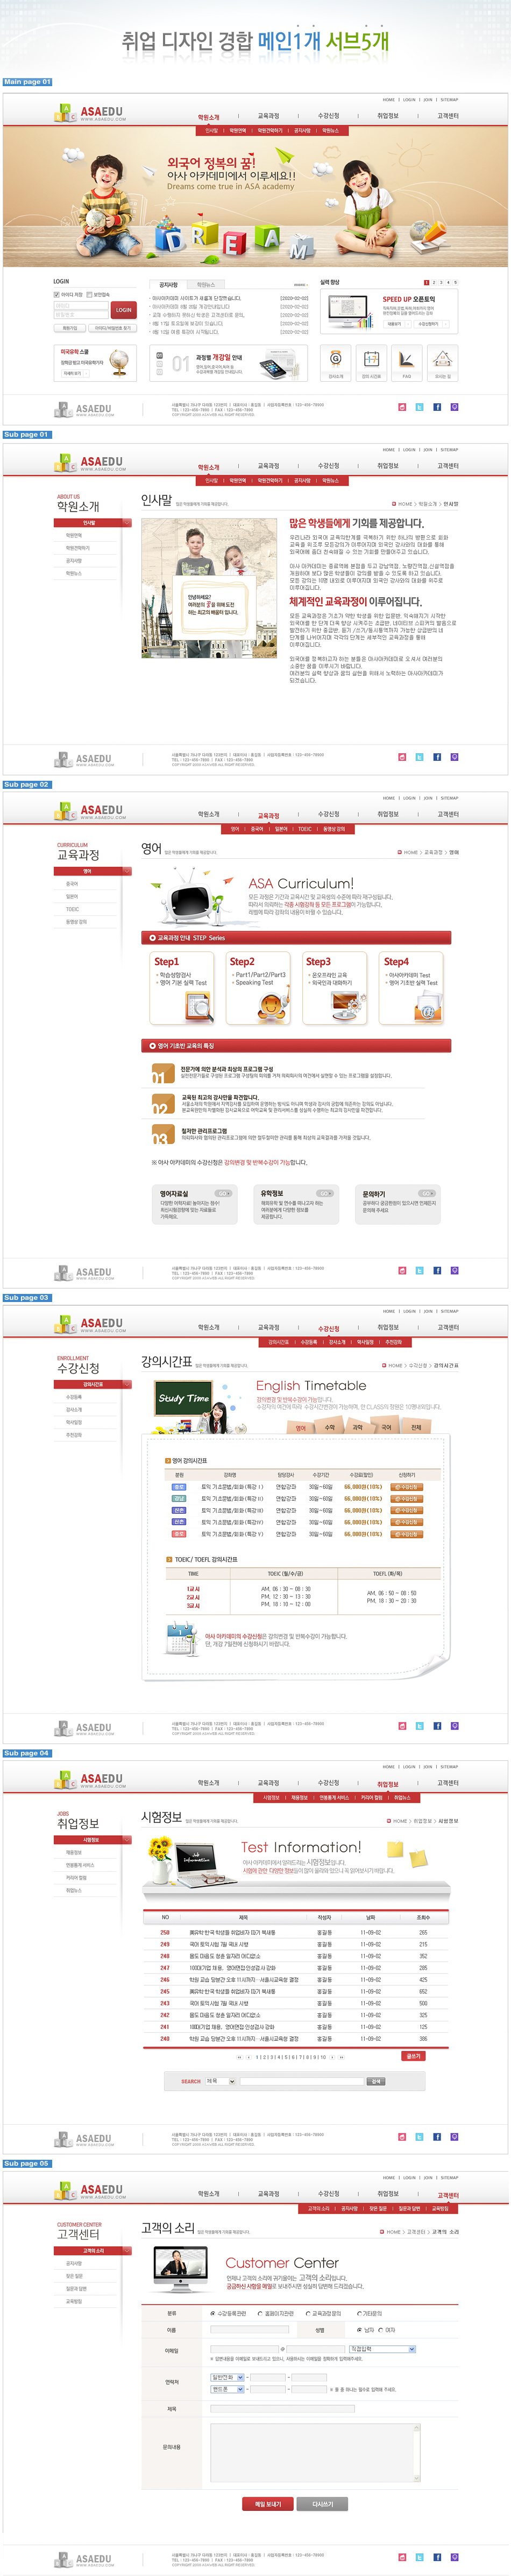Open 학사일정 in the Sub page 03 sidebar
The image size is (511, 2576).
(x=75, y=1422)
